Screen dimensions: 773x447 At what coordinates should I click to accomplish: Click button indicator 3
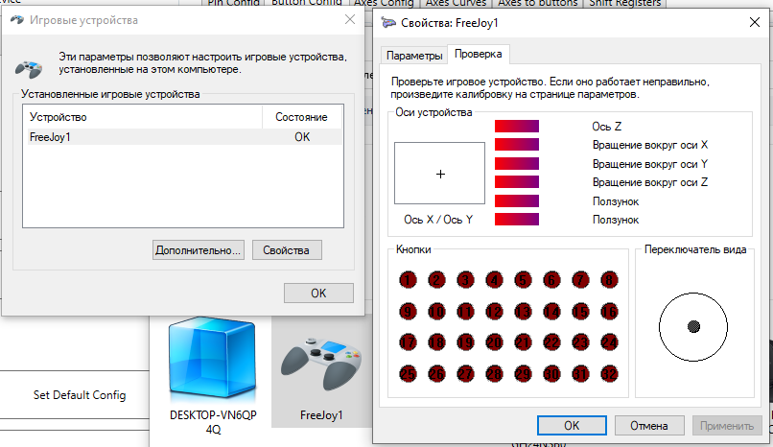(x=465, y=280)
